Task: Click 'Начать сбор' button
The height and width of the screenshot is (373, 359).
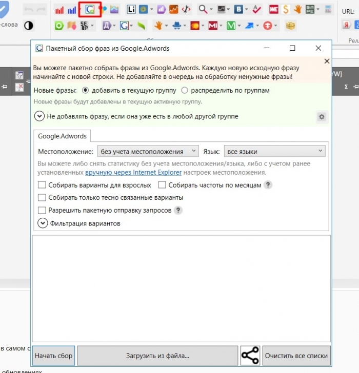Action: [53, 356]
